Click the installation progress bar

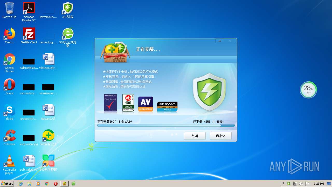pos(166,125)
